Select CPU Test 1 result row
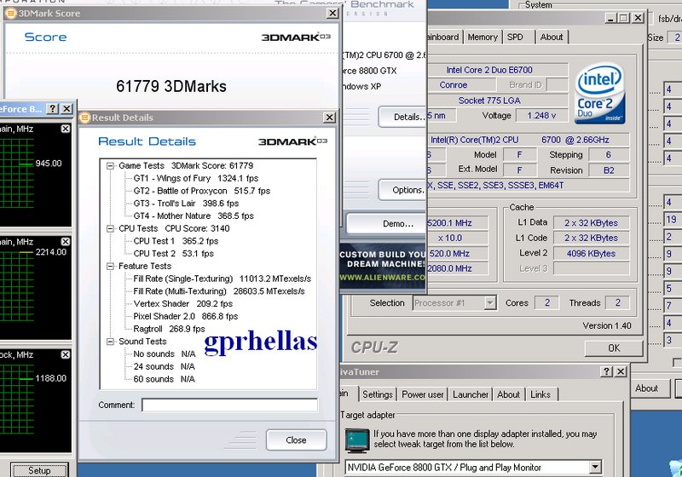682x477 pixels. (x=176, y=241)
